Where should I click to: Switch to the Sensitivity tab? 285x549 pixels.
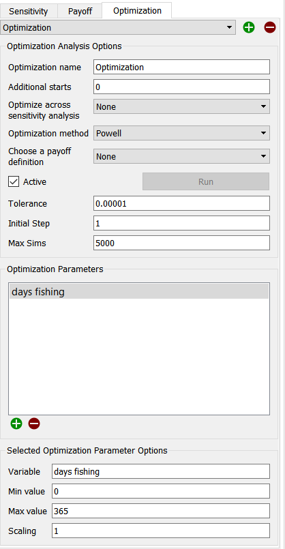tap(29, 11)
